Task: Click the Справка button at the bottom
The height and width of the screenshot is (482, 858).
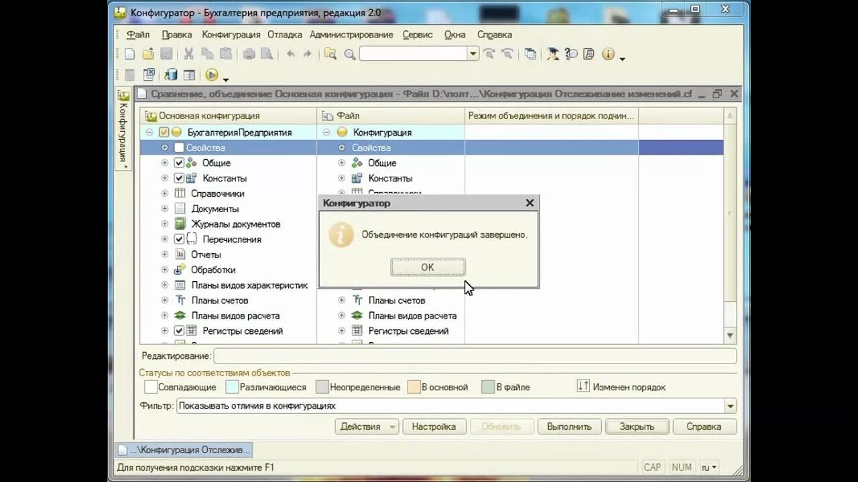Action: (704, 426)
